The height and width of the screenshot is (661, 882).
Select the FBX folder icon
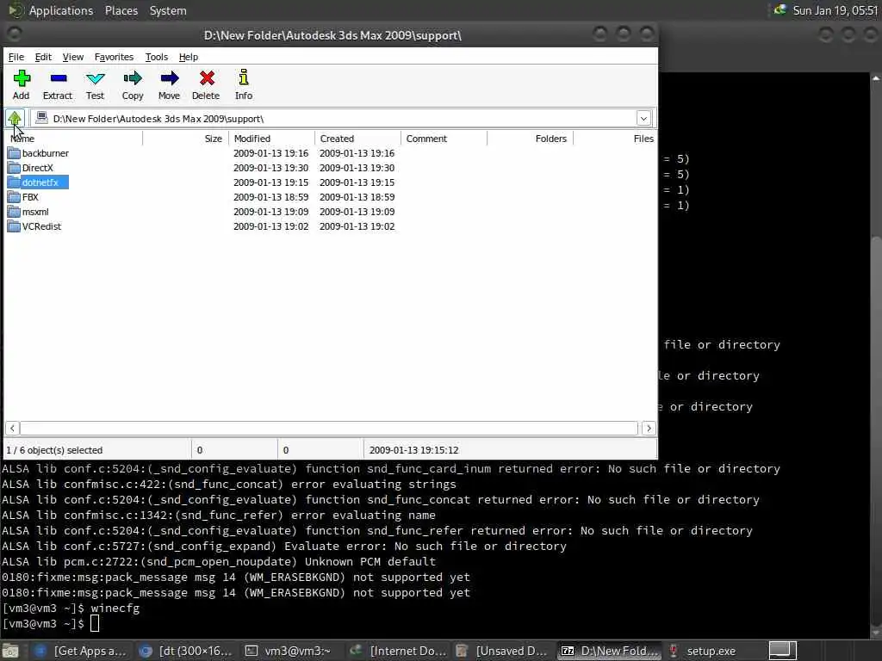click(x=14, y=197)
